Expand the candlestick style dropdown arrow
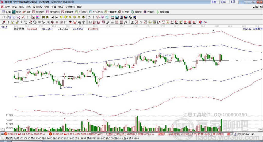Viewport: 263px width, 142px height. 30,17
